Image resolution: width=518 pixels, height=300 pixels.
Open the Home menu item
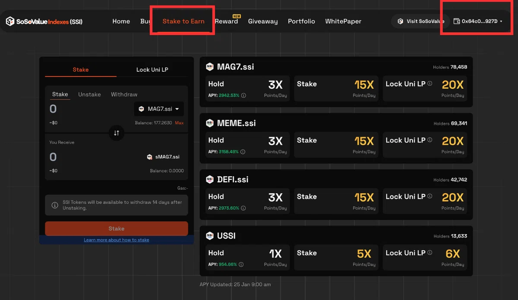pos(121,21)
